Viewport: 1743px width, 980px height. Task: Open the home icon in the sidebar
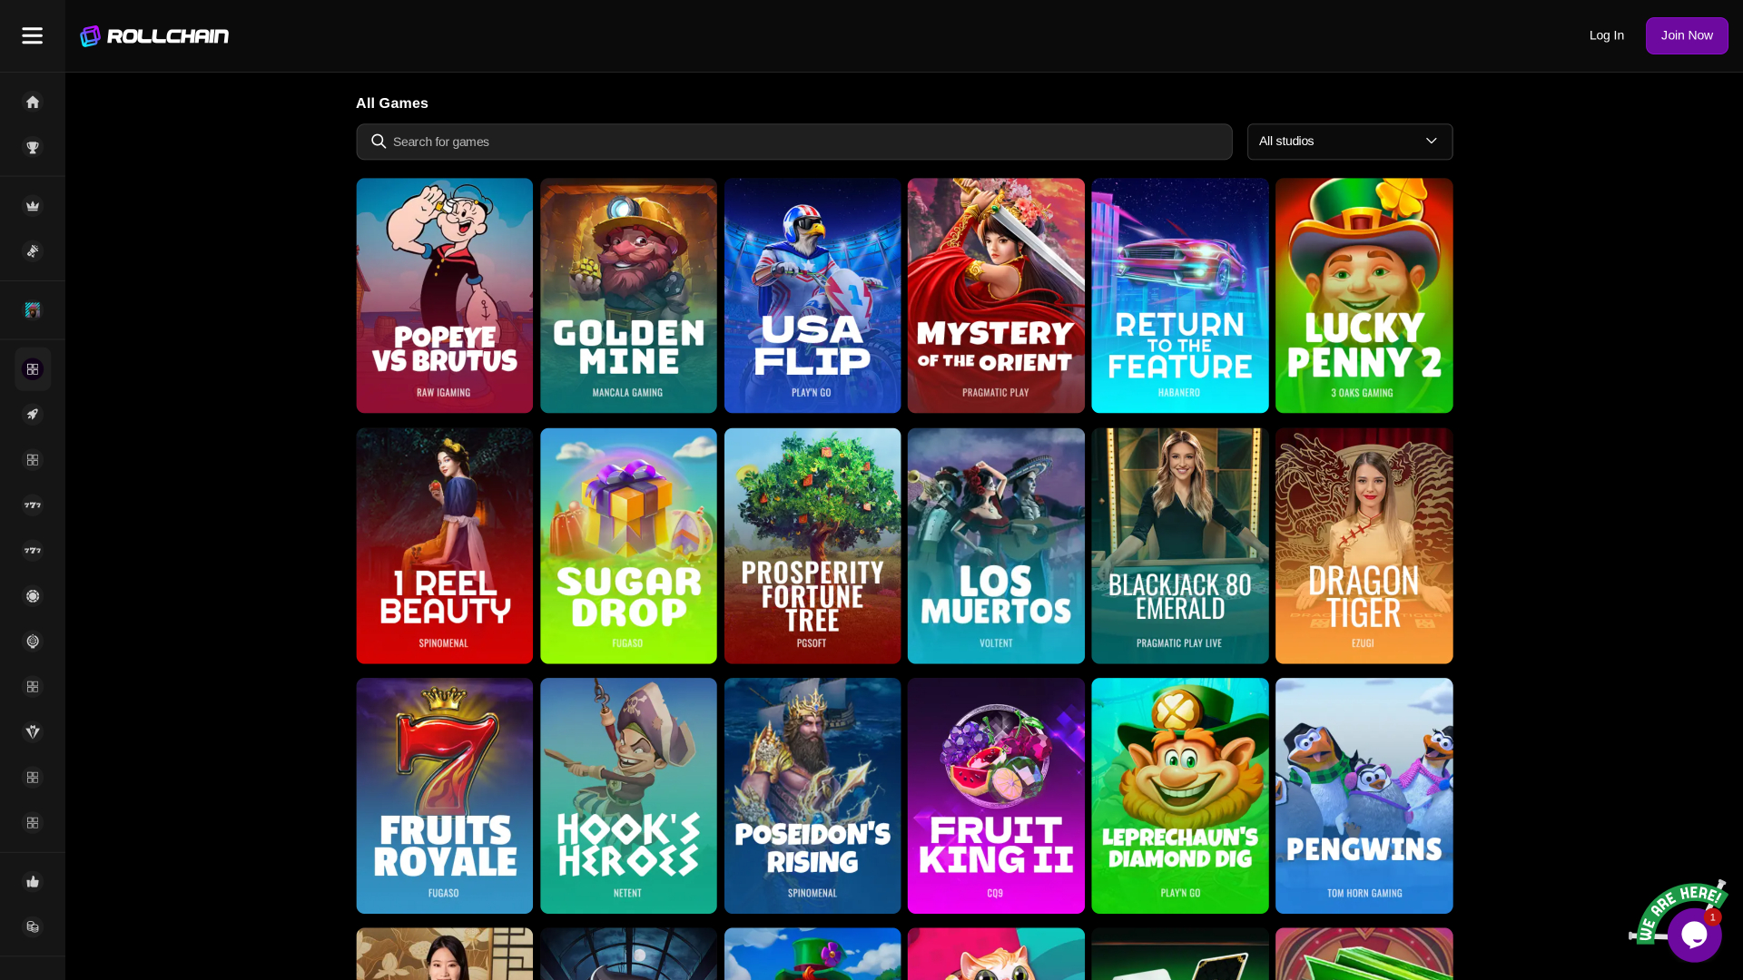[x=33, y=102]
